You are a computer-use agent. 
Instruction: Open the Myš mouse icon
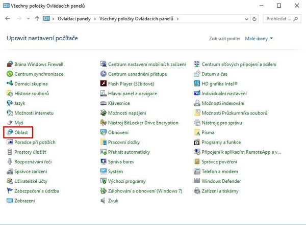(10, 123)
